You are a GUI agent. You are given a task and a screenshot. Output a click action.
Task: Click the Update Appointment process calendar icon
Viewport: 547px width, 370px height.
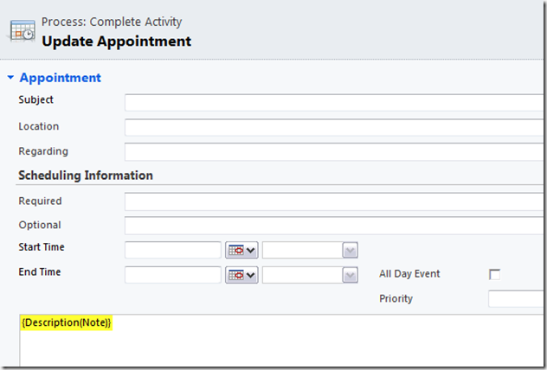[23, 31]
